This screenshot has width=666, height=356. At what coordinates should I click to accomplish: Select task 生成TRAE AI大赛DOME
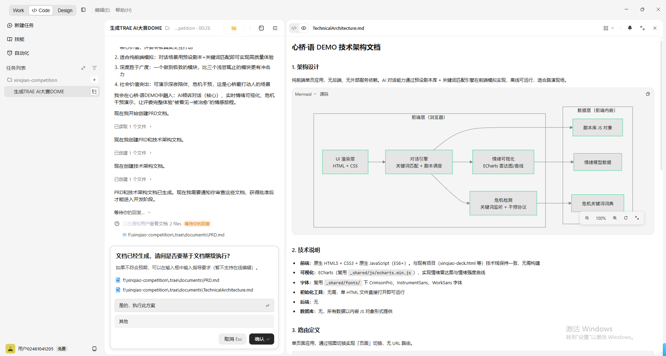click(x=39, y=92)
